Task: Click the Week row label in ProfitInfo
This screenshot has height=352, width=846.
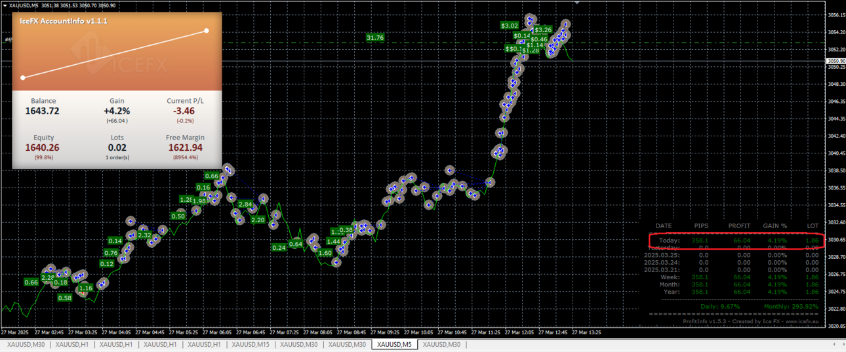Action: point(670,277)
